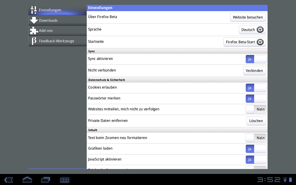
Task: Tap the Android back navigation icon
Action: (x=9, y=180)
